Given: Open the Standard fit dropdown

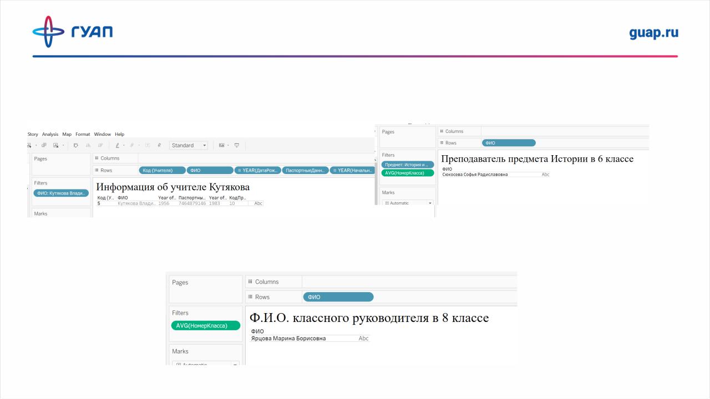Looking at the screenshot, I should pyautogui.click(x=189, y=145).
